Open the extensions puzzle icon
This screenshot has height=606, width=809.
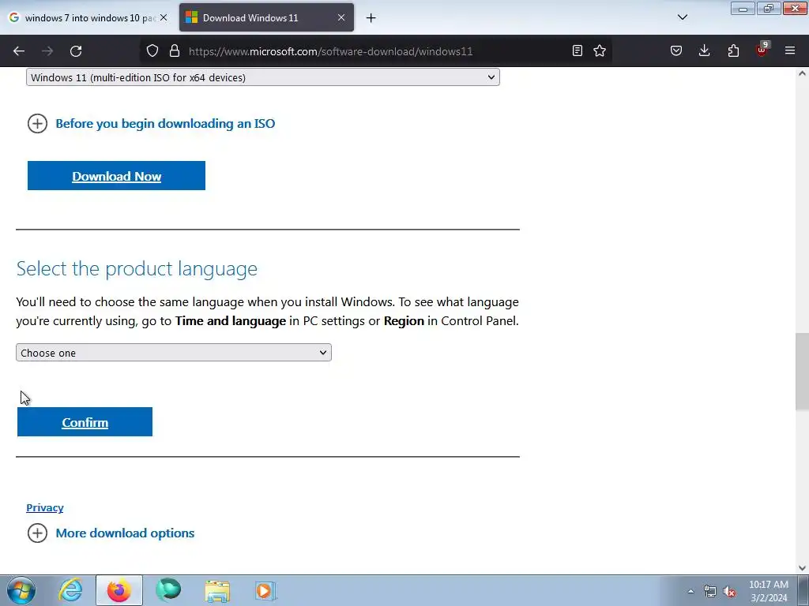click(x=733, y=50)
